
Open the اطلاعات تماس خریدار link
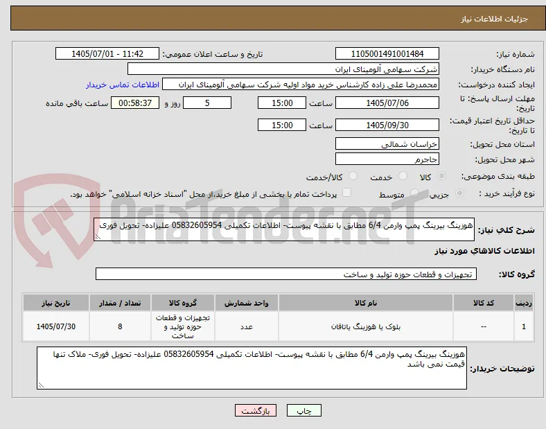[123, 85]
